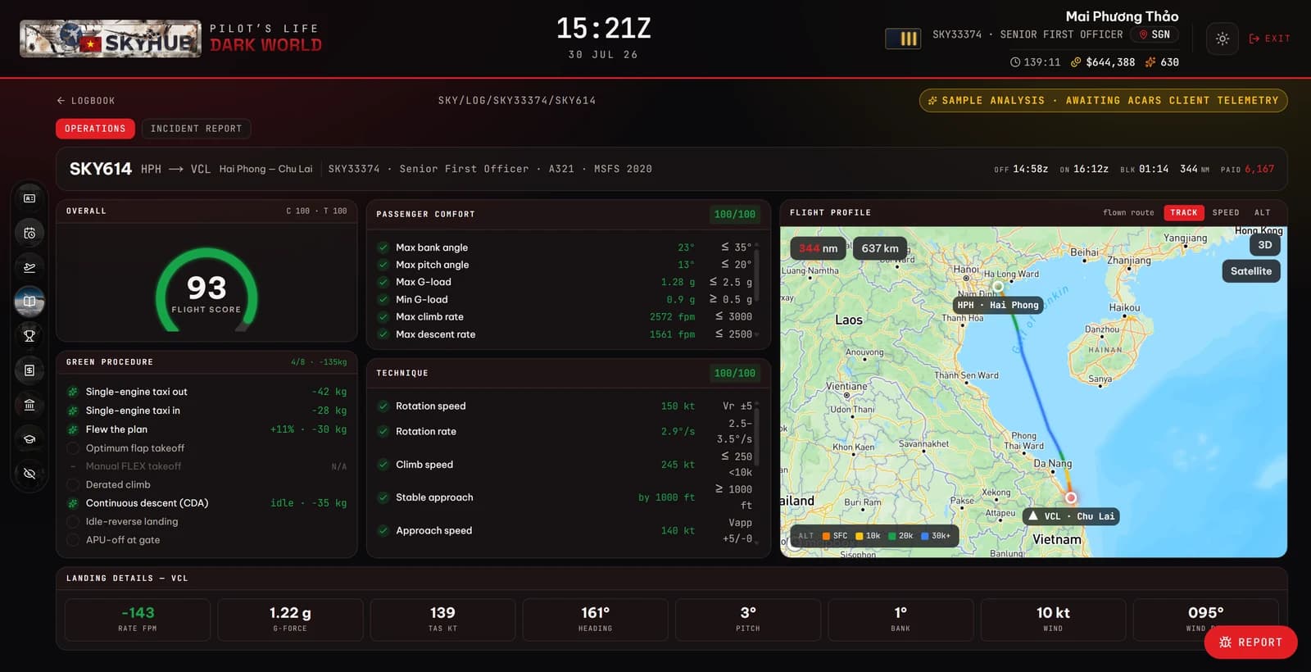This screenshot has width=1311, height=672.
Task: Click the -143 rate FPM landing card
Action: click(138, 620)
